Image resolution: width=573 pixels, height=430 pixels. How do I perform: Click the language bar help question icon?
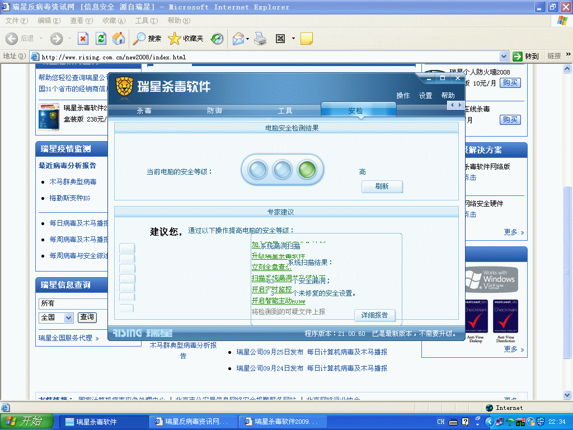point(465,422)
